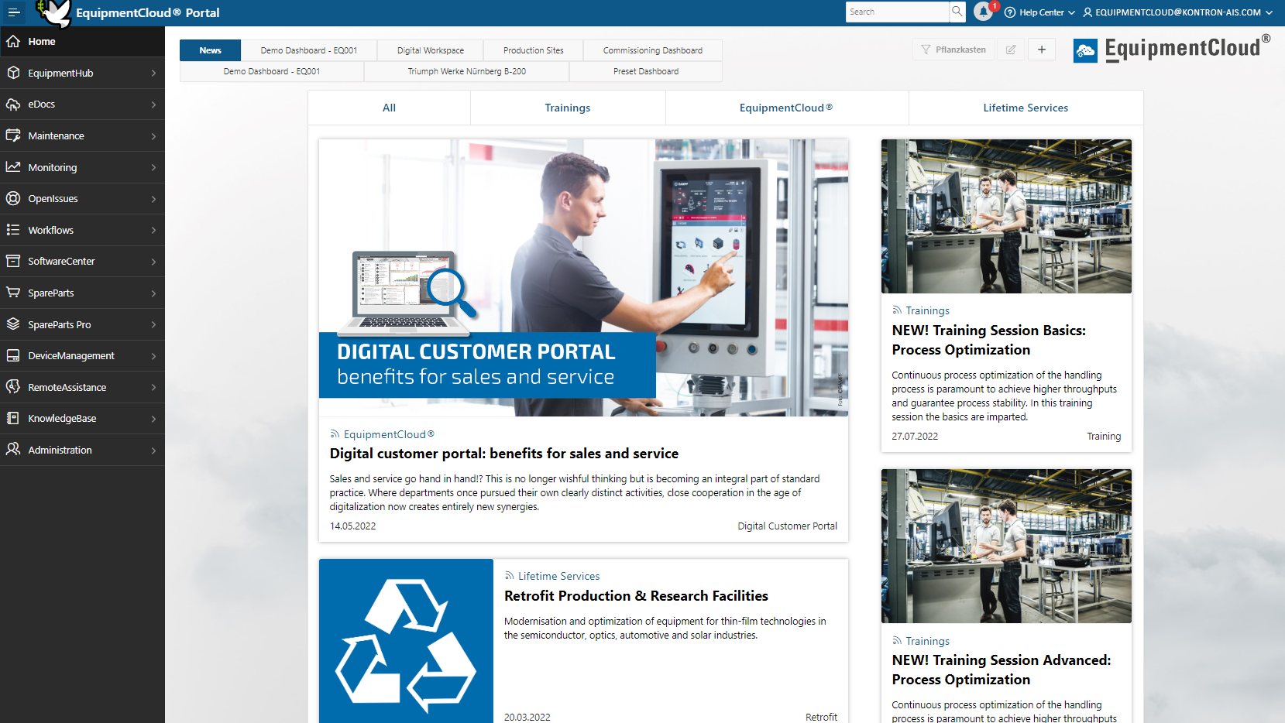The height and width of the screenshot is (723, 1285).
Task: Open Training Session Advanced article title
Action: click(1002, 670)
